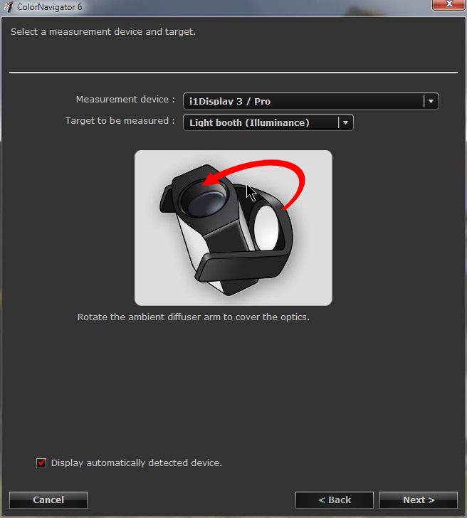Screen dimensions: 467x518
Task: Click the 'Select a measurement device and target.' heading
Action: point(103,32)
